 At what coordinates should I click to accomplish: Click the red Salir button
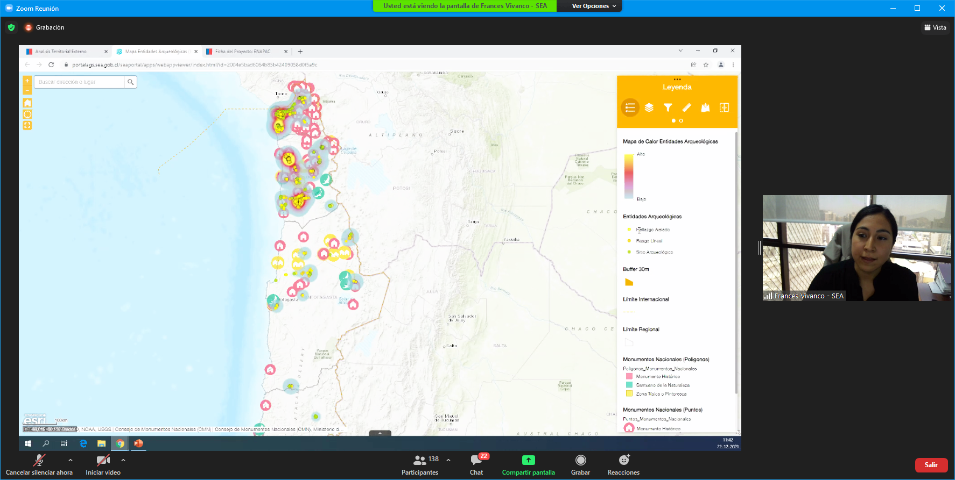pyautogui.click(x=931, y=465)
